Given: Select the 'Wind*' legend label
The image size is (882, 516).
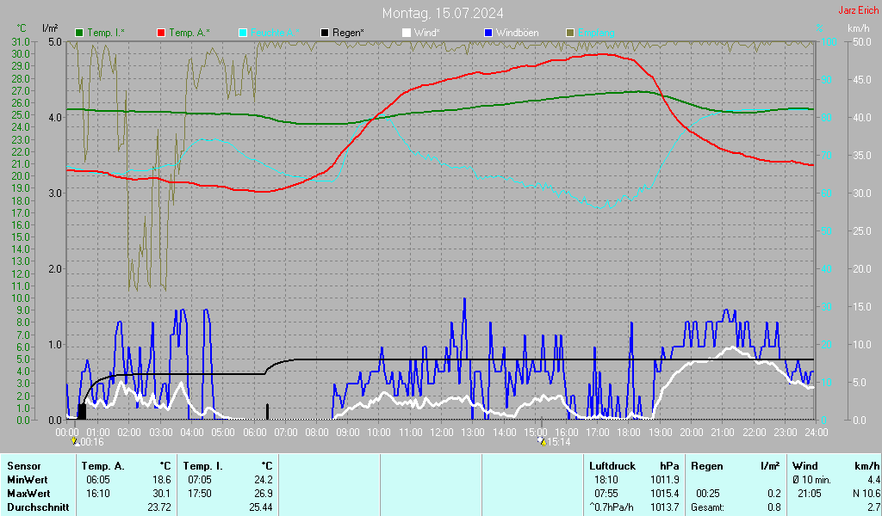Looking at the screenshot, I should 427,33.
